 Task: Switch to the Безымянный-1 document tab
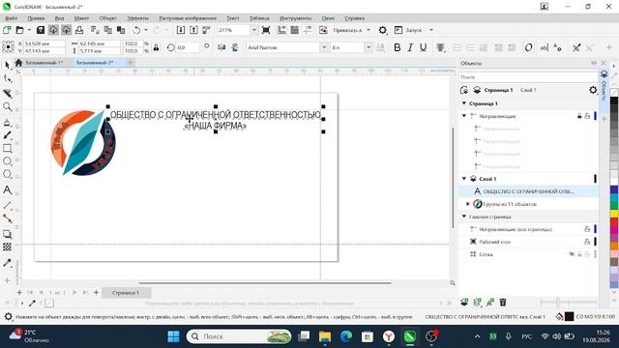(44, 63)
